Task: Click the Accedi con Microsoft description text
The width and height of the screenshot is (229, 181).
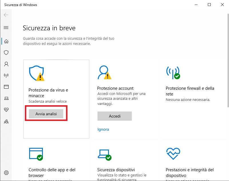Action: coord(122,99)
